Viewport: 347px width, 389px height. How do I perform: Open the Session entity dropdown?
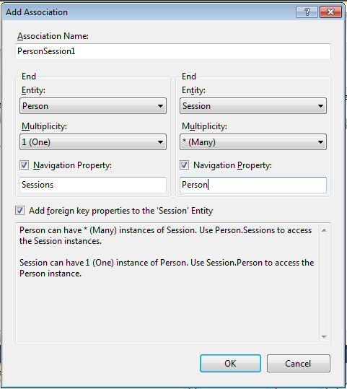253,106
